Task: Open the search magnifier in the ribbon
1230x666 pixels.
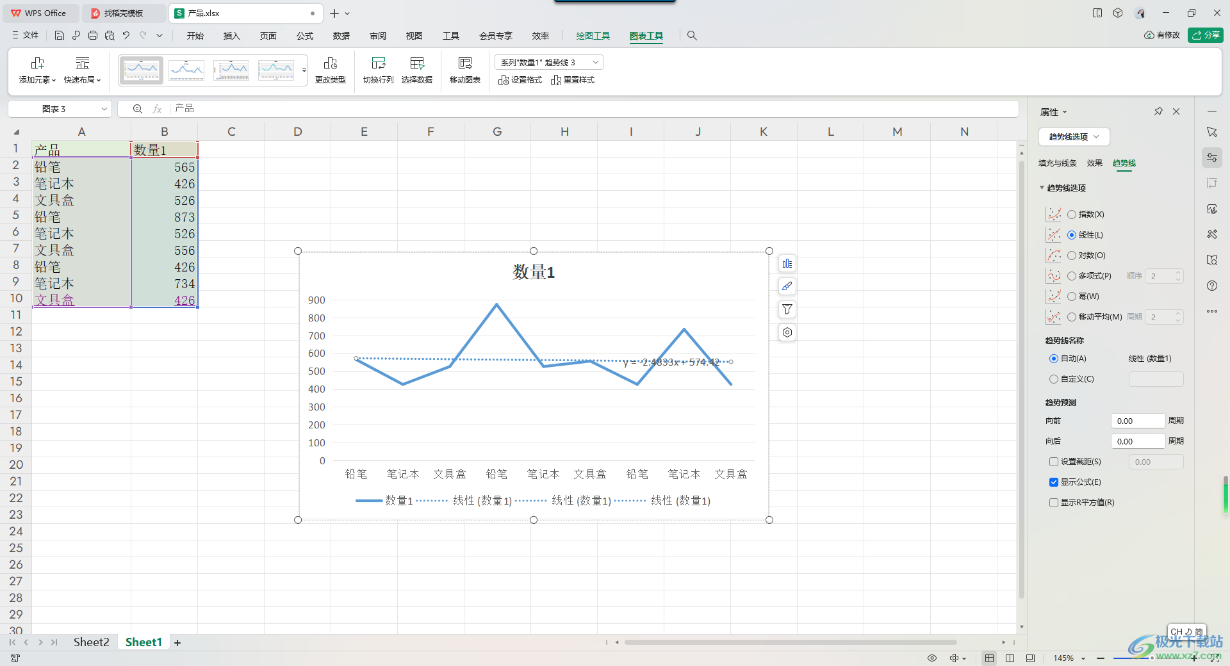Action: (x=692, y=36)
